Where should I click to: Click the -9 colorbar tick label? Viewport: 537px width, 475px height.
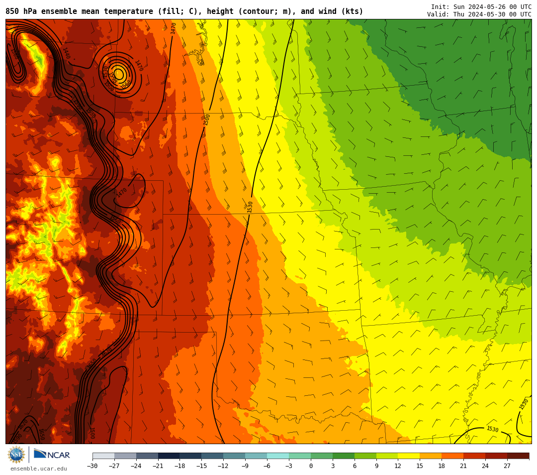click(x=245, y=466)
